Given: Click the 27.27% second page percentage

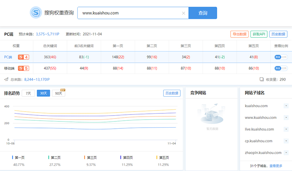Looking at the screenshot, I should tap(55, 165).
